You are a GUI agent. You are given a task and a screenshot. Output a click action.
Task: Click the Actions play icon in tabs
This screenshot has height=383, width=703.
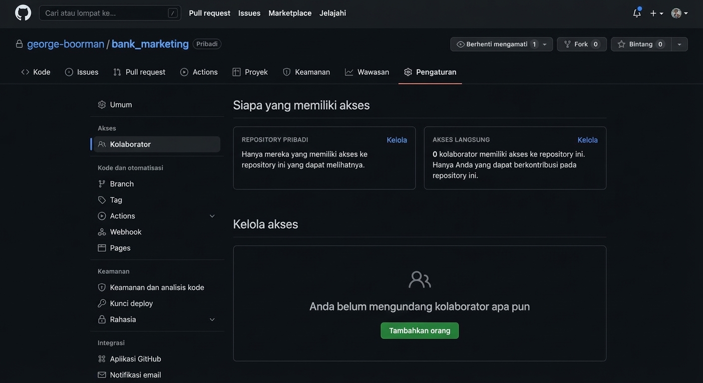(x=184, y=72)
